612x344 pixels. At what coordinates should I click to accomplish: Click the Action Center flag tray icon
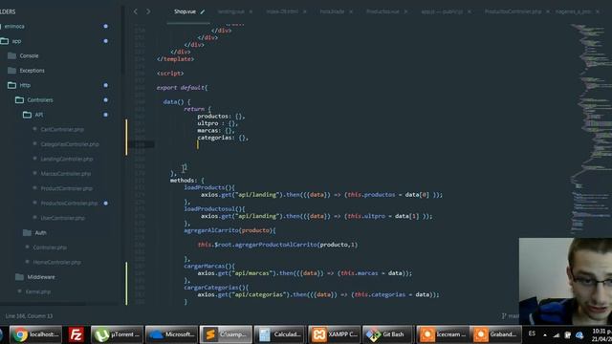click(568, 335)
